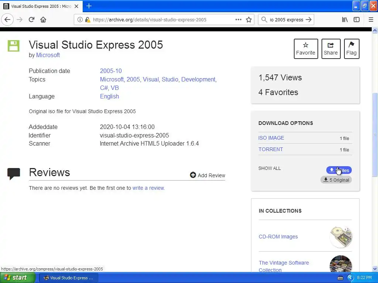Click the Development topic link
The width and height of the screenshot is (378, 283).
point(199,80)
